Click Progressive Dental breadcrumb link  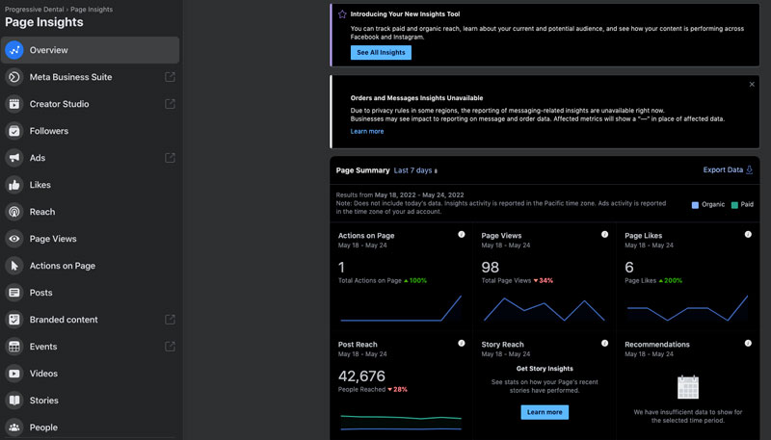click(35, 10)
